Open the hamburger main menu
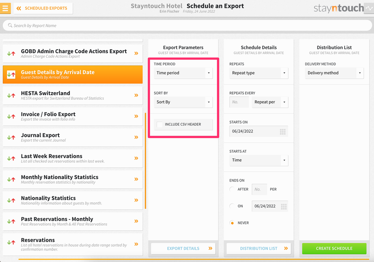Viewport: 374px width, 262px height. point(5,9)
